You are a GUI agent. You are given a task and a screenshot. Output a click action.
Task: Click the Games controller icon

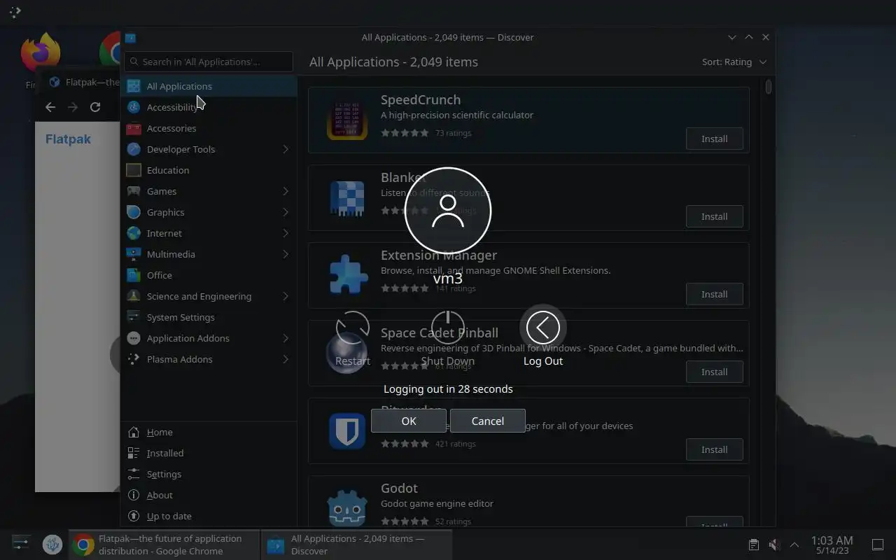[134, 191]
